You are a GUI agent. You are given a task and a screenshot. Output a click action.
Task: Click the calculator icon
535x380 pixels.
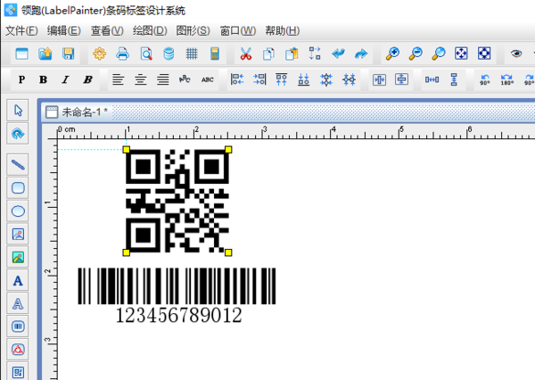pos(215,54)
